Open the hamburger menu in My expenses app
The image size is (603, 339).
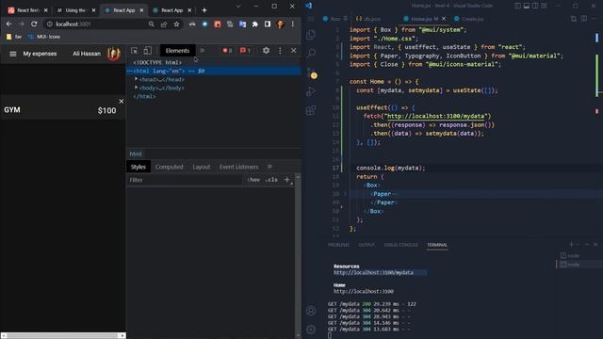click(12, 54)
